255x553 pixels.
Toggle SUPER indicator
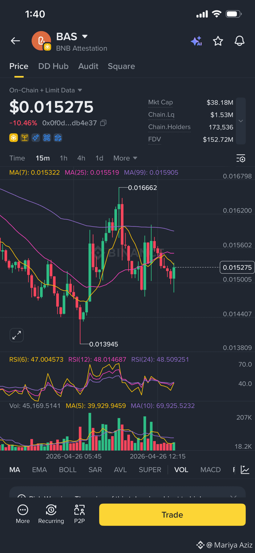pyautogui.click(x=150, y=470)
